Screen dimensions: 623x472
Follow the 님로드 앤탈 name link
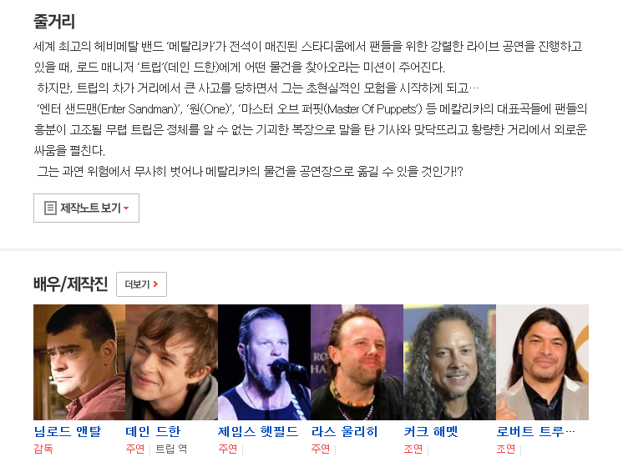(x=68, y=431)
